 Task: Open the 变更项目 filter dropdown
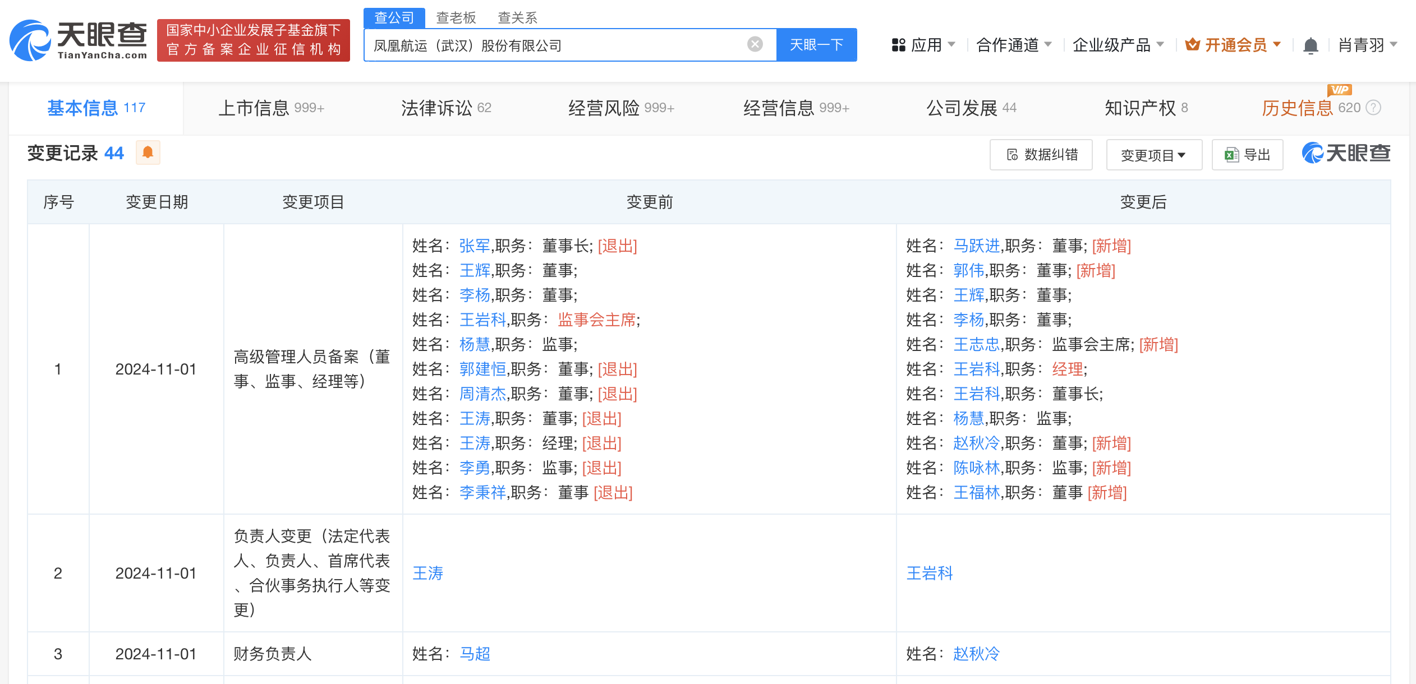[1154, 155]
